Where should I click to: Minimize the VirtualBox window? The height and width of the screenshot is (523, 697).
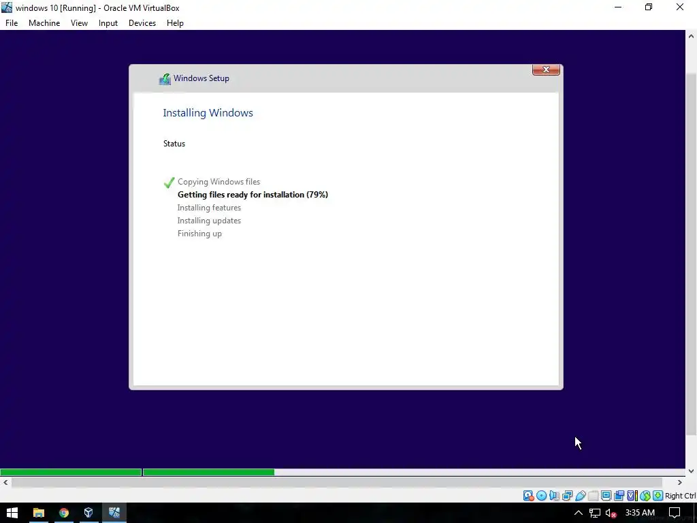point(618,7)
